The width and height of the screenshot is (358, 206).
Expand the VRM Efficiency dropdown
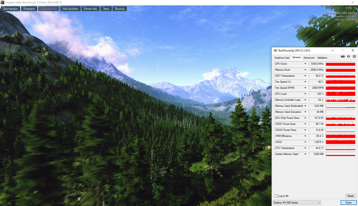305,136
